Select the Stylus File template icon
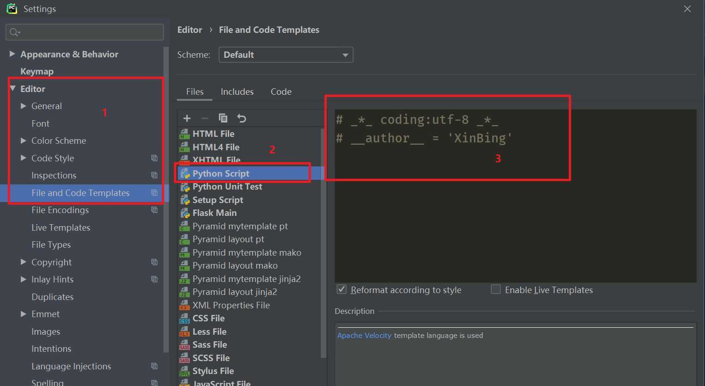 tap(185, 371)
